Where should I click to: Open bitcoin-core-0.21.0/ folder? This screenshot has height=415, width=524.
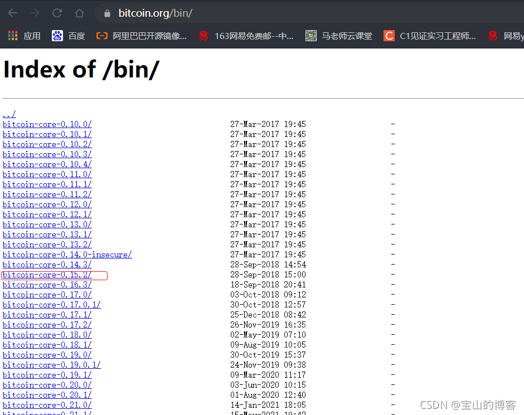coord(47,405)
